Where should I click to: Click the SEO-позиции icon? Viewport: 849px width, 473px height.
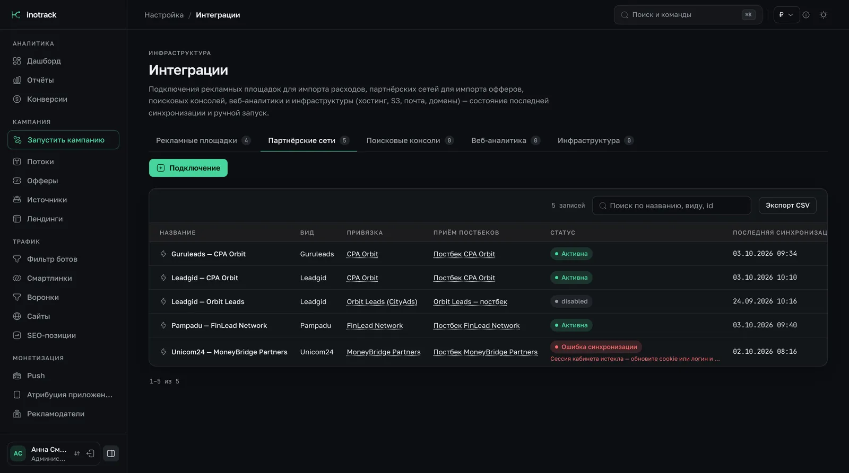pyautogui.click(x=17, y=335)
